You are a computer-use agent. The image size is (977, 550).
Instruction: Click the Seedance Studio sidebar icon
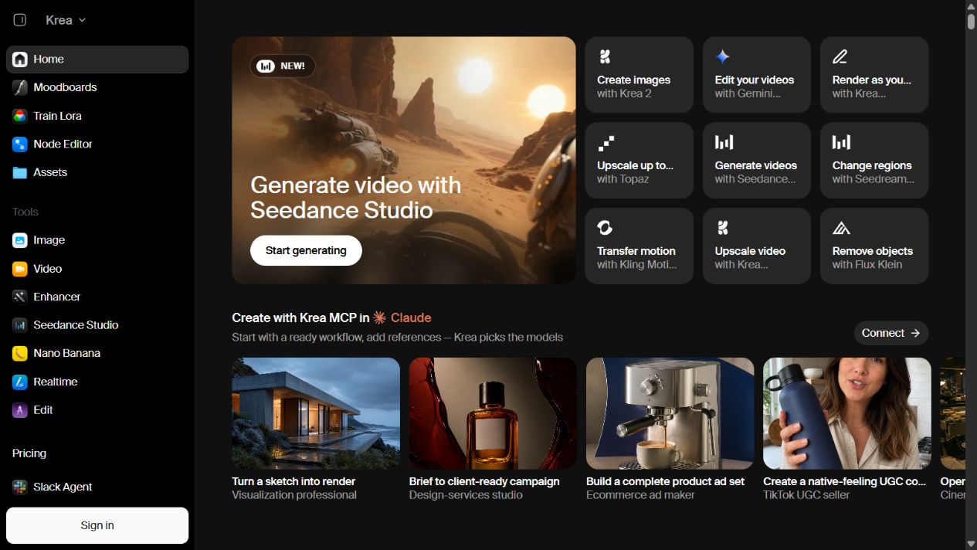[20, 325]
